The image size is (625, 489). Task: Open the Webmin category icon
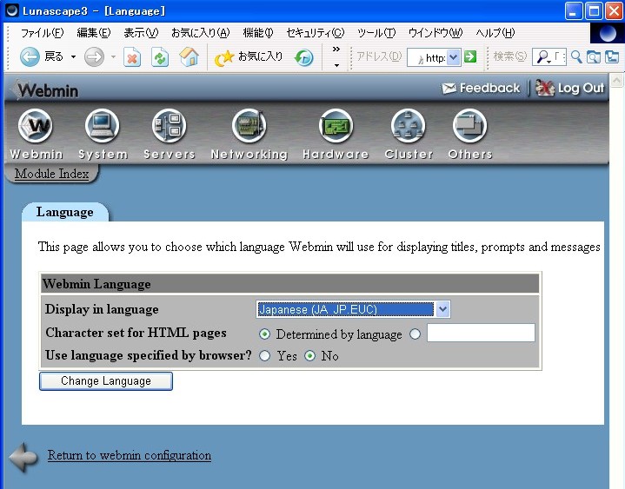tap(36, 126)
